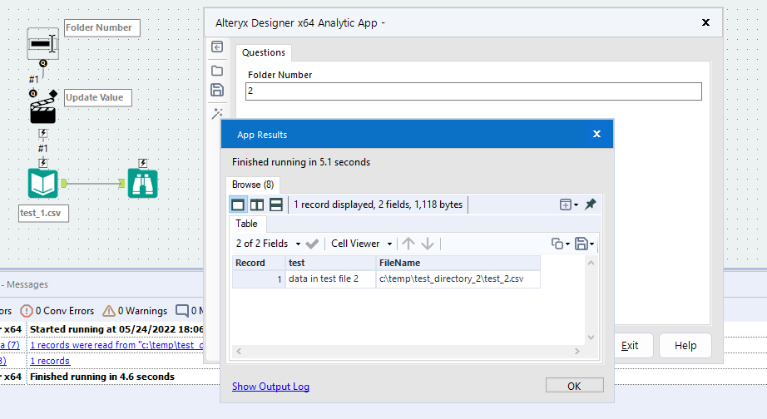Viewport: 767px width, 419px height.
Task: Click the Action tool clapperboard icon
Action: click(42, 108)
